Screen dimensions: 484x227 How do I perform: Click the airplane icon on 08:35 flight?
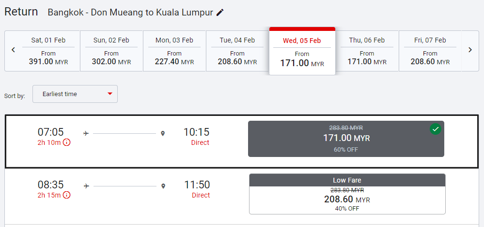pyautogui.click(x=87, y=185)
